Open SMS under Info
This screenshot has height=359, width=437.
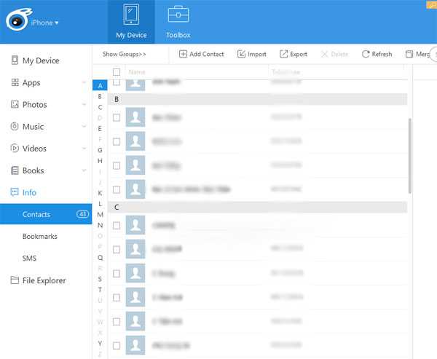30,258
